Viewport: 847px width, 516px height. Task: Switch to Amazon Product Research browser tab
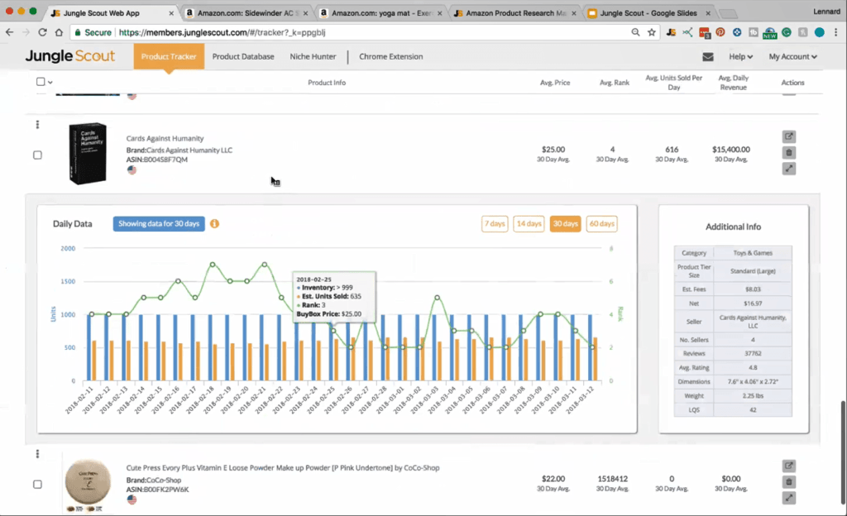pyautogui.click(x=514, y=13)
